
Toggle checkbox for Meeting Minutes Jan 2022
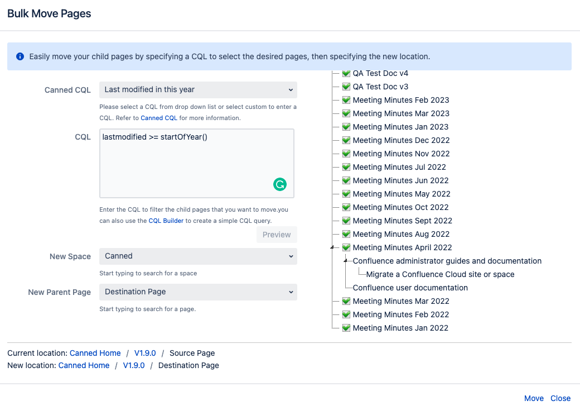(x=346, y=328)
